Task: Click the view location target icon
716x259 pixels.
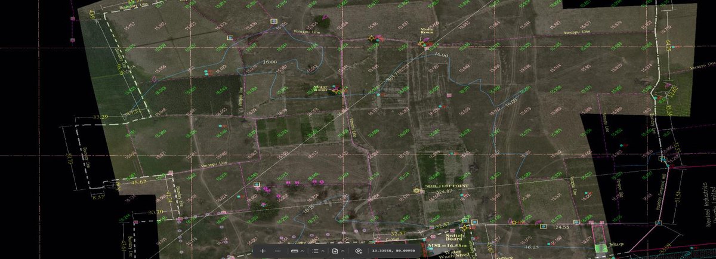Action: click(x=358, y=251)
